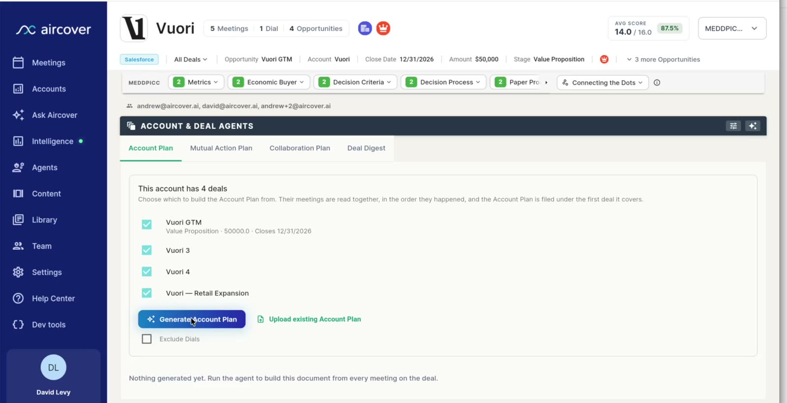Click red crown icon after Stage
787x403 pixels.
point(605,59)
